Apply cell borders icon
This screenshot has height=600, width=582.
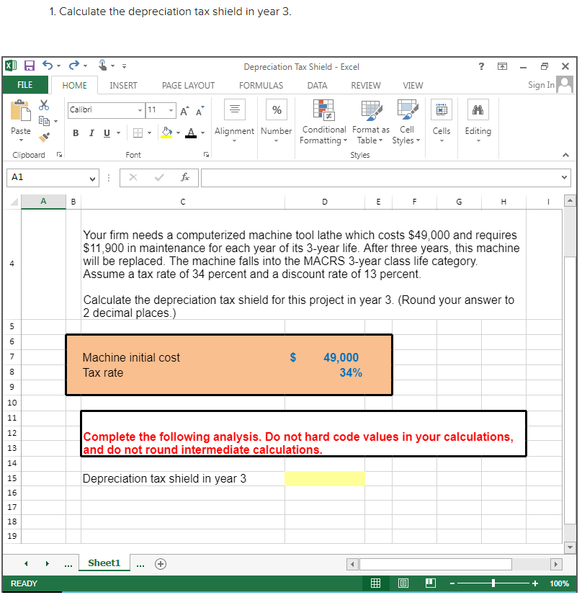[138, 133]
